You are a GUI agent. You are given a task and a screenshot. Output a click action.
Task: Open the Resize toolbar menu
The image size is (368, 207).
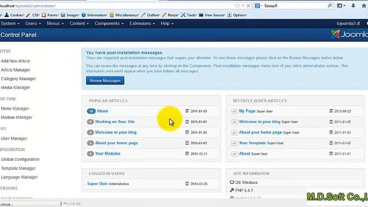tap(170, 15)
